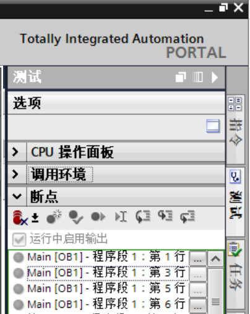250x314 pixels.
Task: Collapse the 断点 section
Action: pos(17,196)
